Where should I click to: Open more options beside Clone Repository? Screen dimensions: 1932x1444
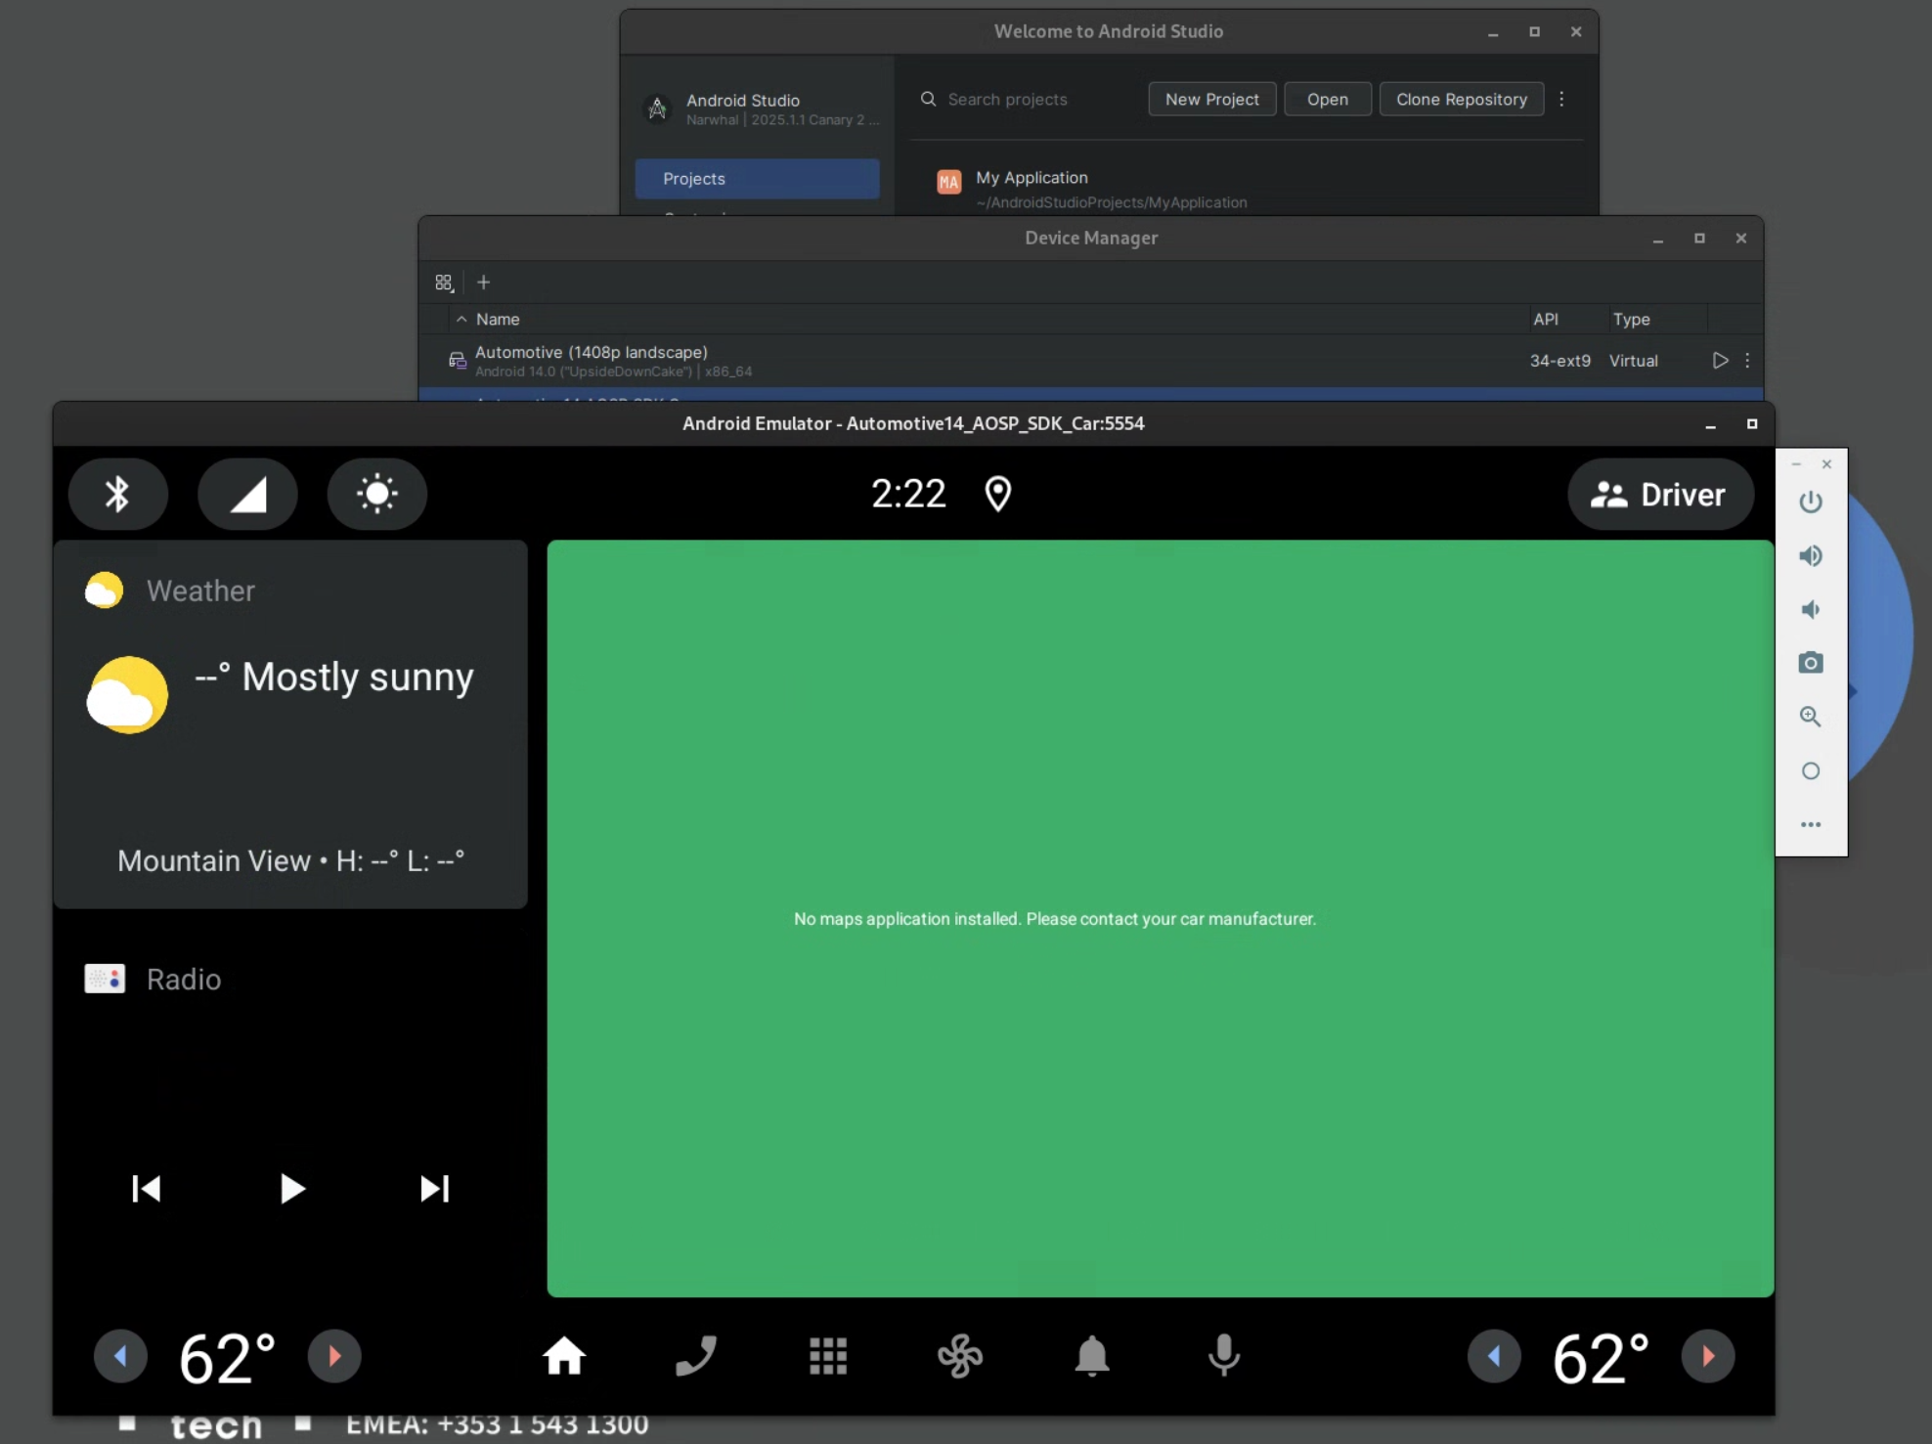(x=1561, y=99)
